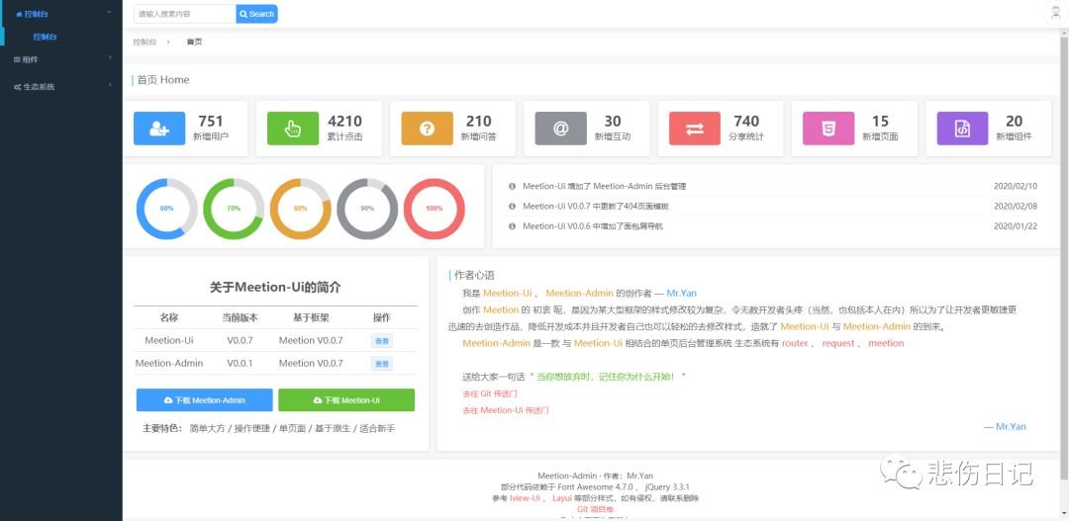Click the 关于Meetion-Ui的简介 heading
Image resolution: width=1069 pixels, height=521 pixels.
pos(275,288)
